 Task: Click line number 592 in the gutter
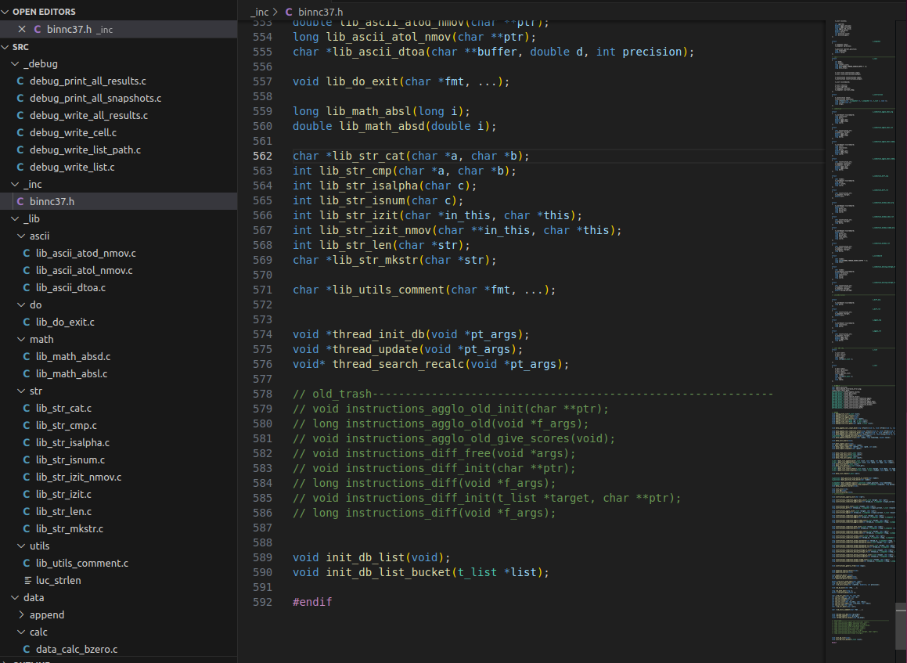[262, 602]
